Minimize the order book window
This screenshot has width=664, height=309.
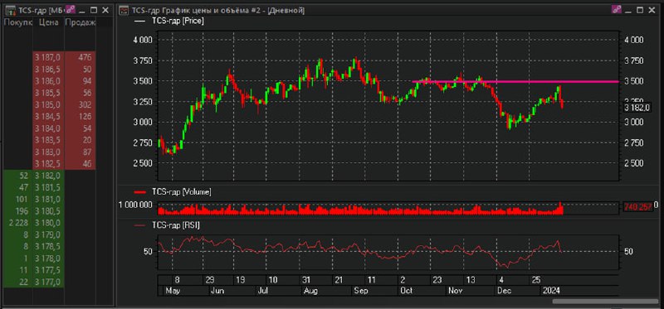point(82,10)
